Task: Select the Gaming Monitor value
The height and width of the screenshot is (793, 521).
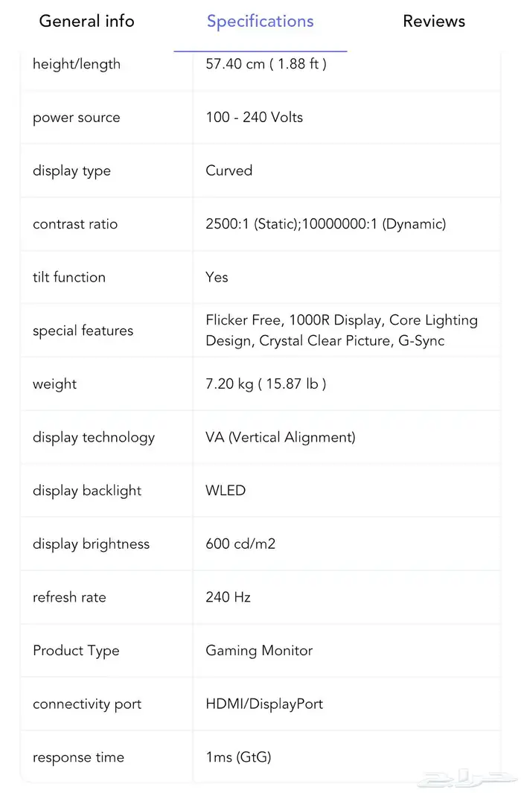Action: tap(258, 651)
